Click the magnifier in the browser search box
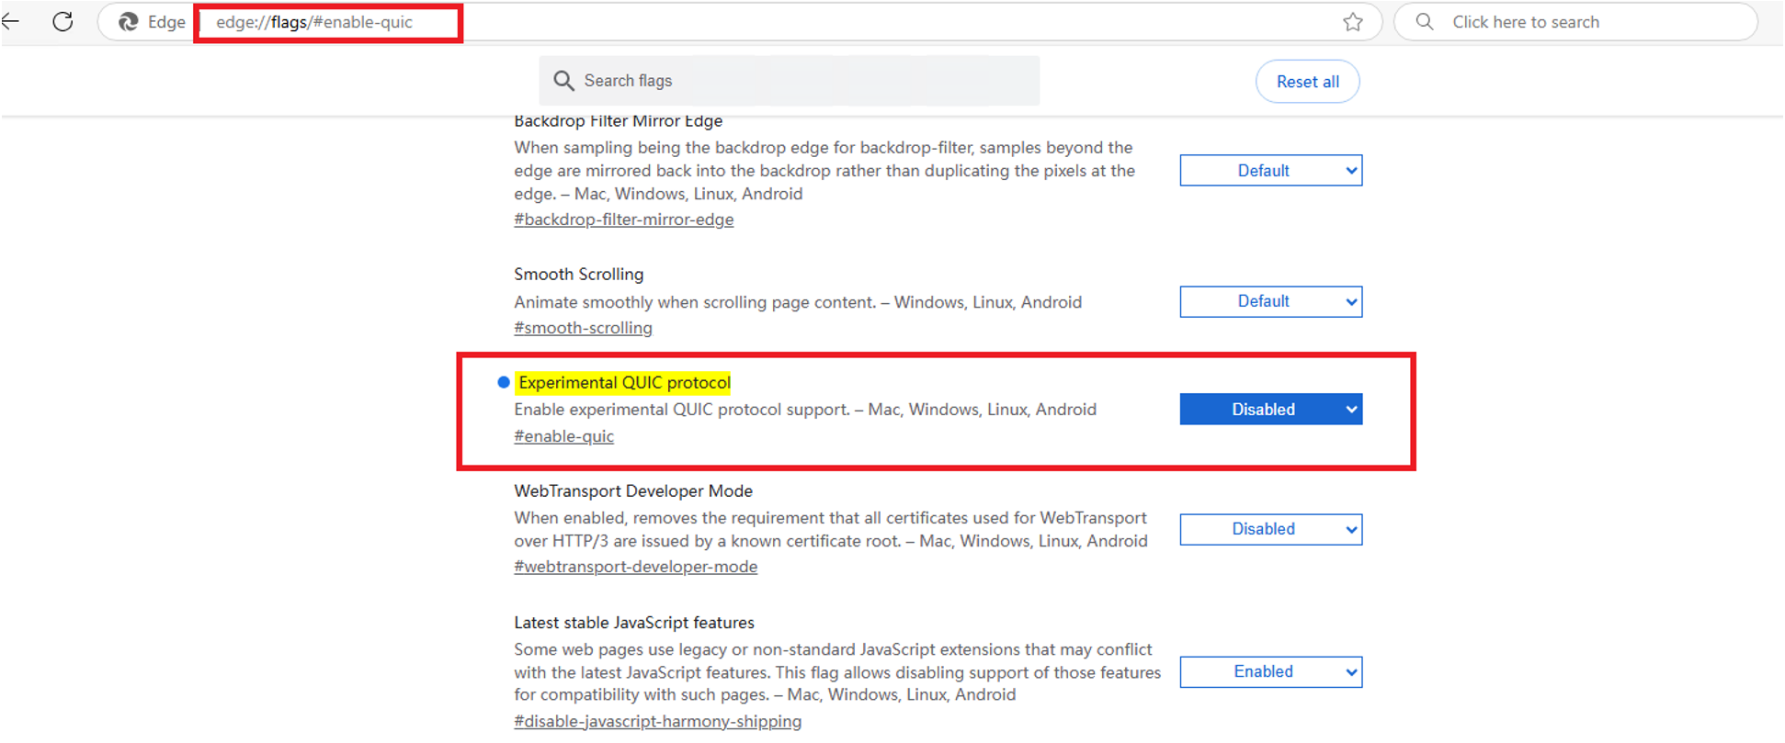 (x=1425, y=21)
